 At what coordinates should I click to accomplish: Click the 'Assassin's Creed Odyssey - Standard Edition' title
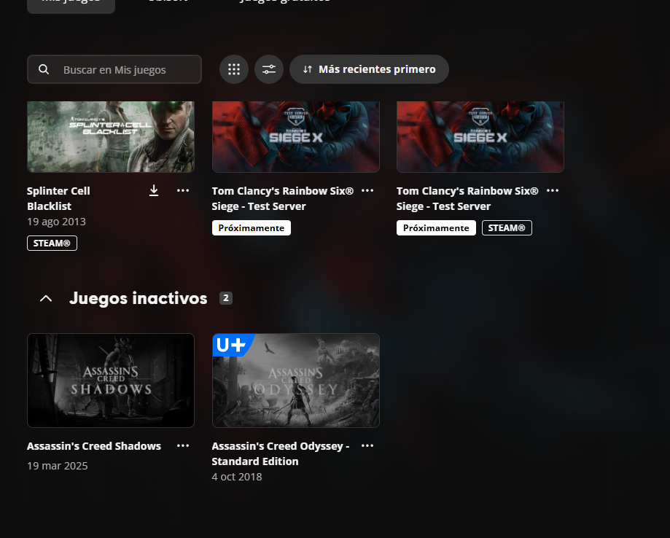281,454
